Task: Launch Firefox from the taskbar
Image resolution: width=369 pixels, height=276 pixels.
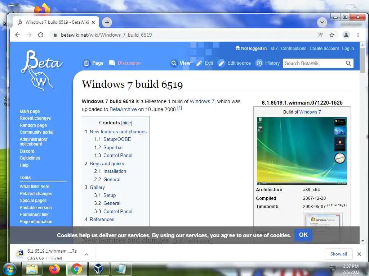Action: pyautogui.click(x=54, y=269)
